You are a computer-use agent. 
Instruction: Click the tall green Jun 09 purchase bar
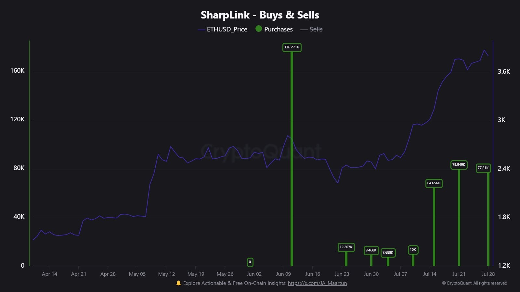tap(292, 162)
